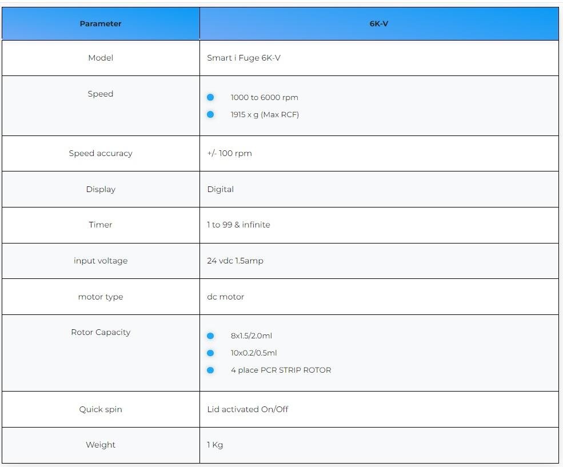Click the Parameter column header
The image size is (563, 467).
(101, 24)
